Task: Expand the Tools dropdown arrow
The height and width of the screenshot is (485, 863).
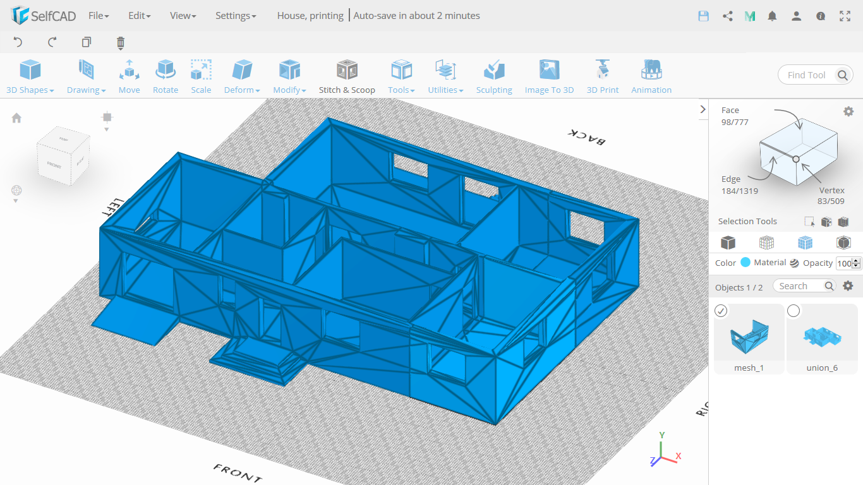Action: click(x=413, y=91)
